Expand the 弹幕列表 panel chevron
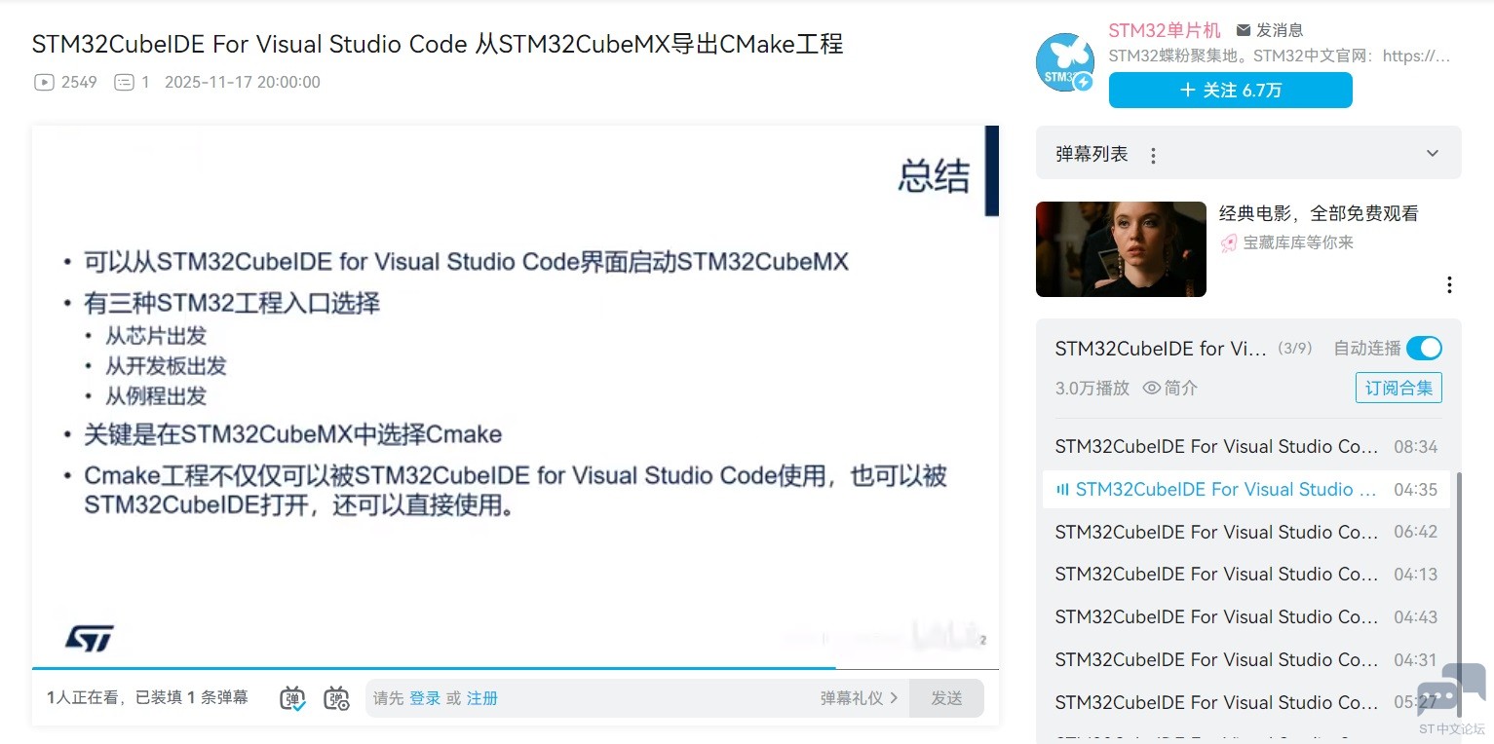1494x744 pixels. point(1432,154)
